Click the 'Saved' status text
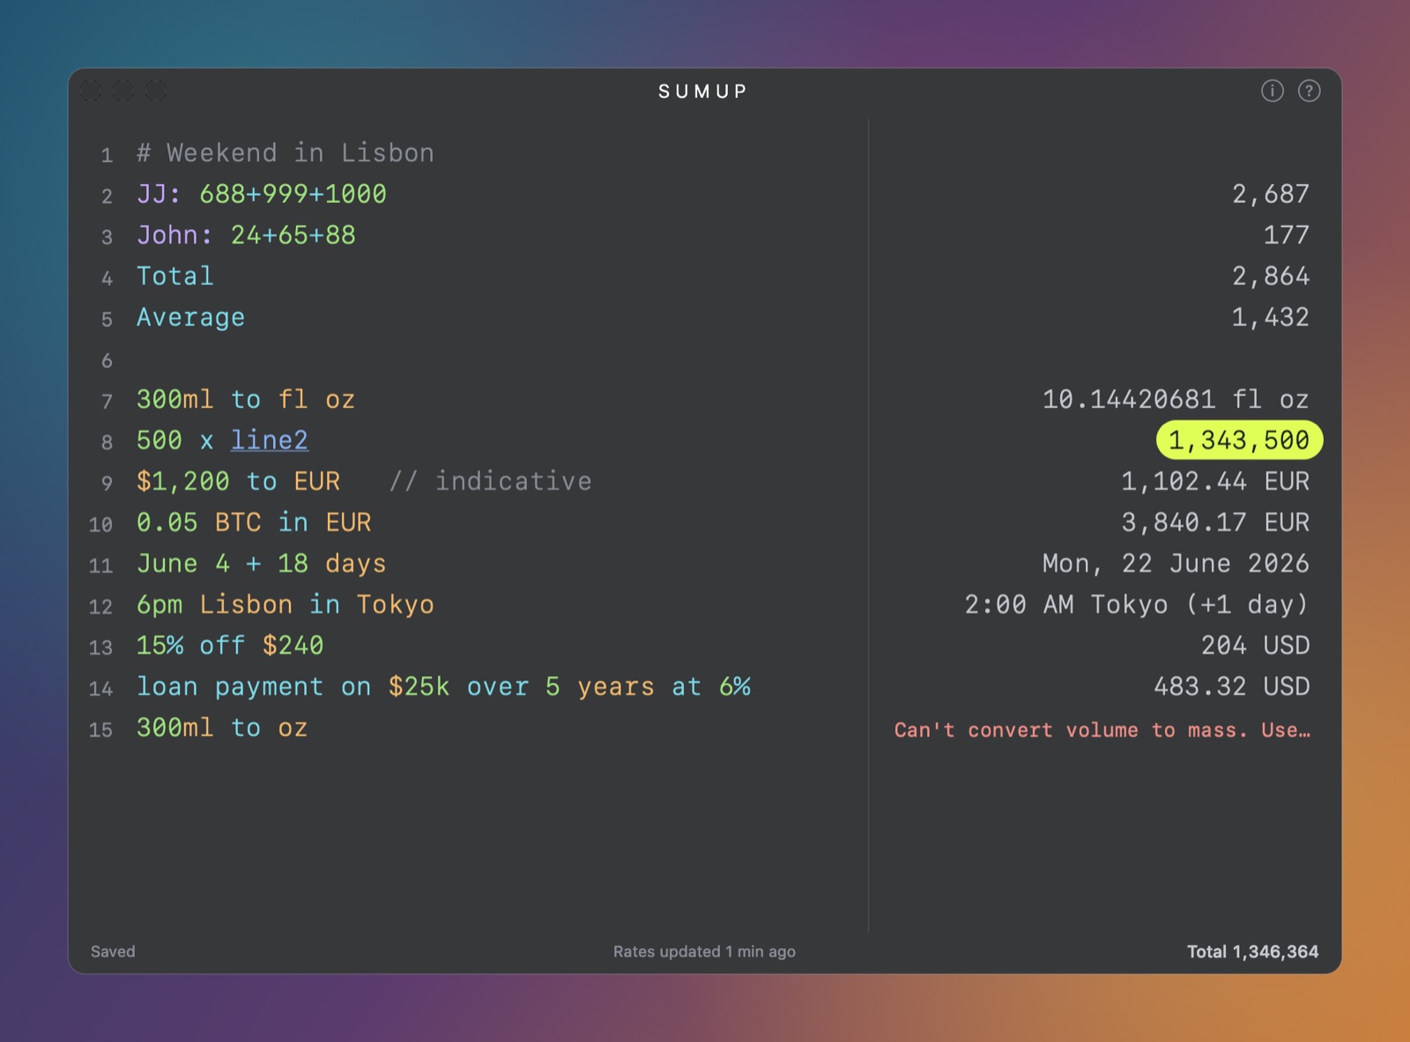Screen dimensions: 1410x1042 tap(113, 951)
